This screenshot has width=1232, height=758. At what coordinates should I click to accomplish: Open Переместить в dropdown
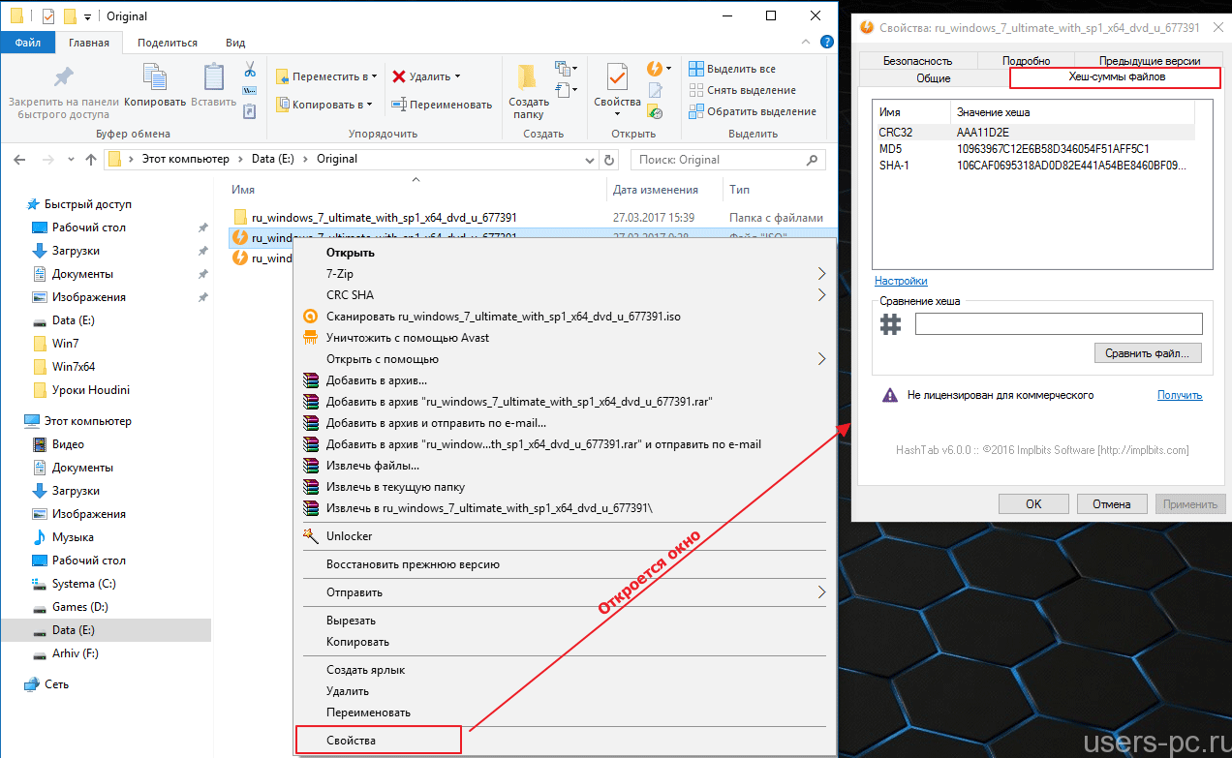tap(326, 76)
